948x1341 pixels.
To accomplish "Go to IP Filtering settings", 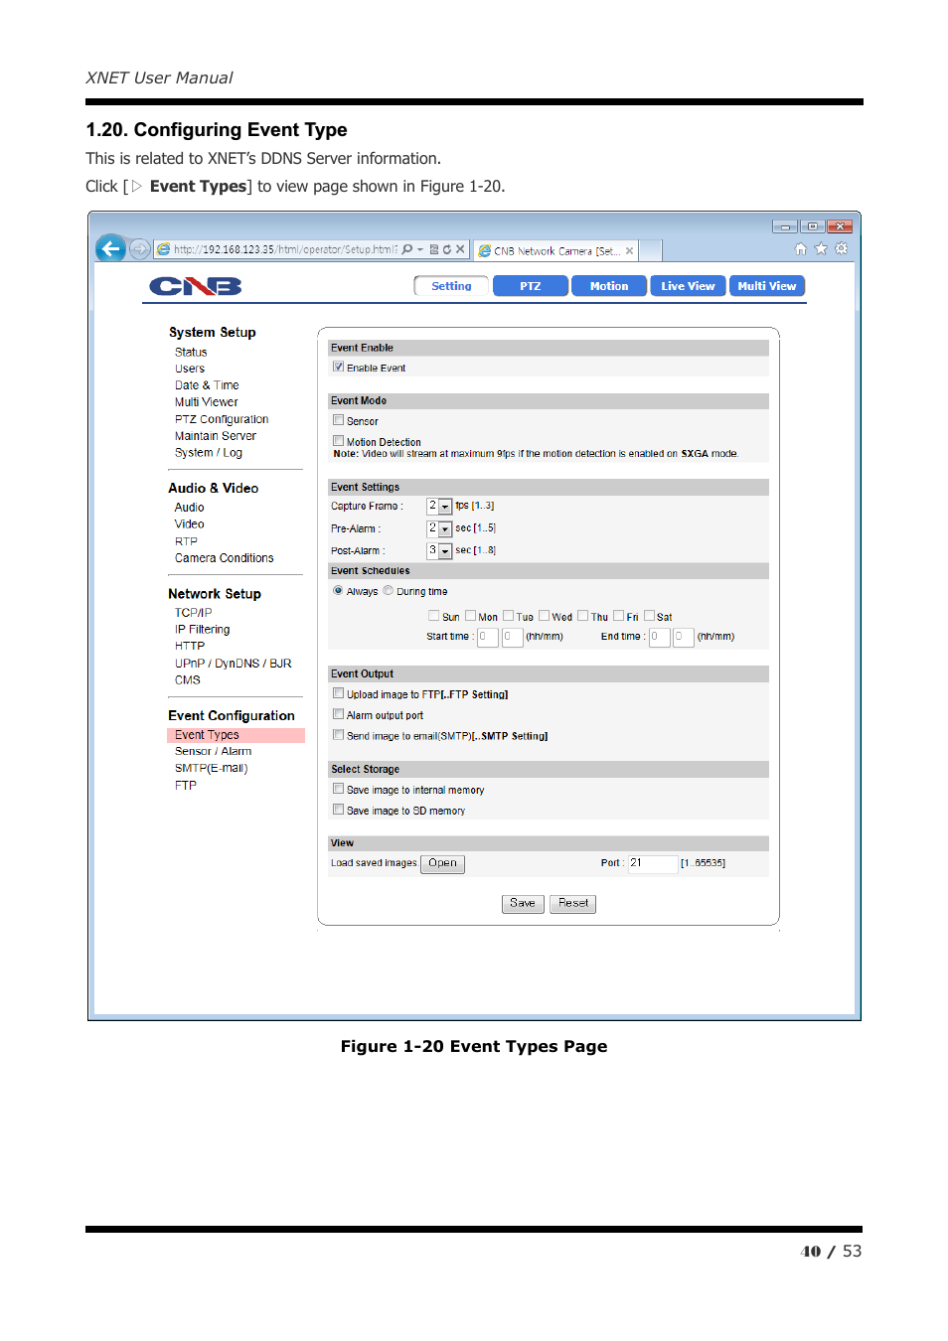I will click(x=203, y=630).
